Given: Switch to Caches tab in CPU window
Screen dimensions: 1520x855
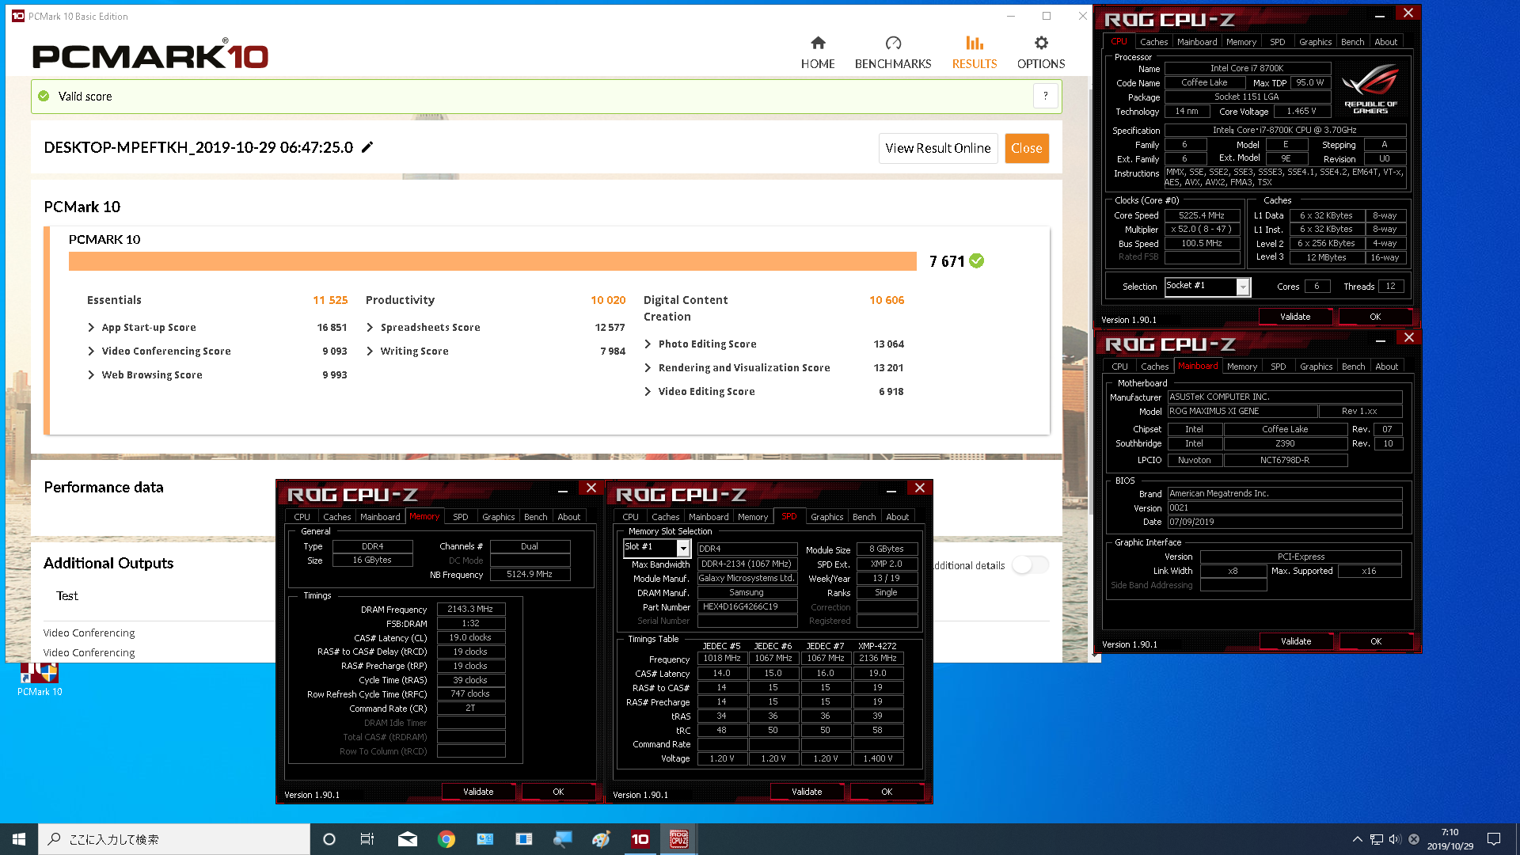Looking at the screenshot, I should point(1153,42).
